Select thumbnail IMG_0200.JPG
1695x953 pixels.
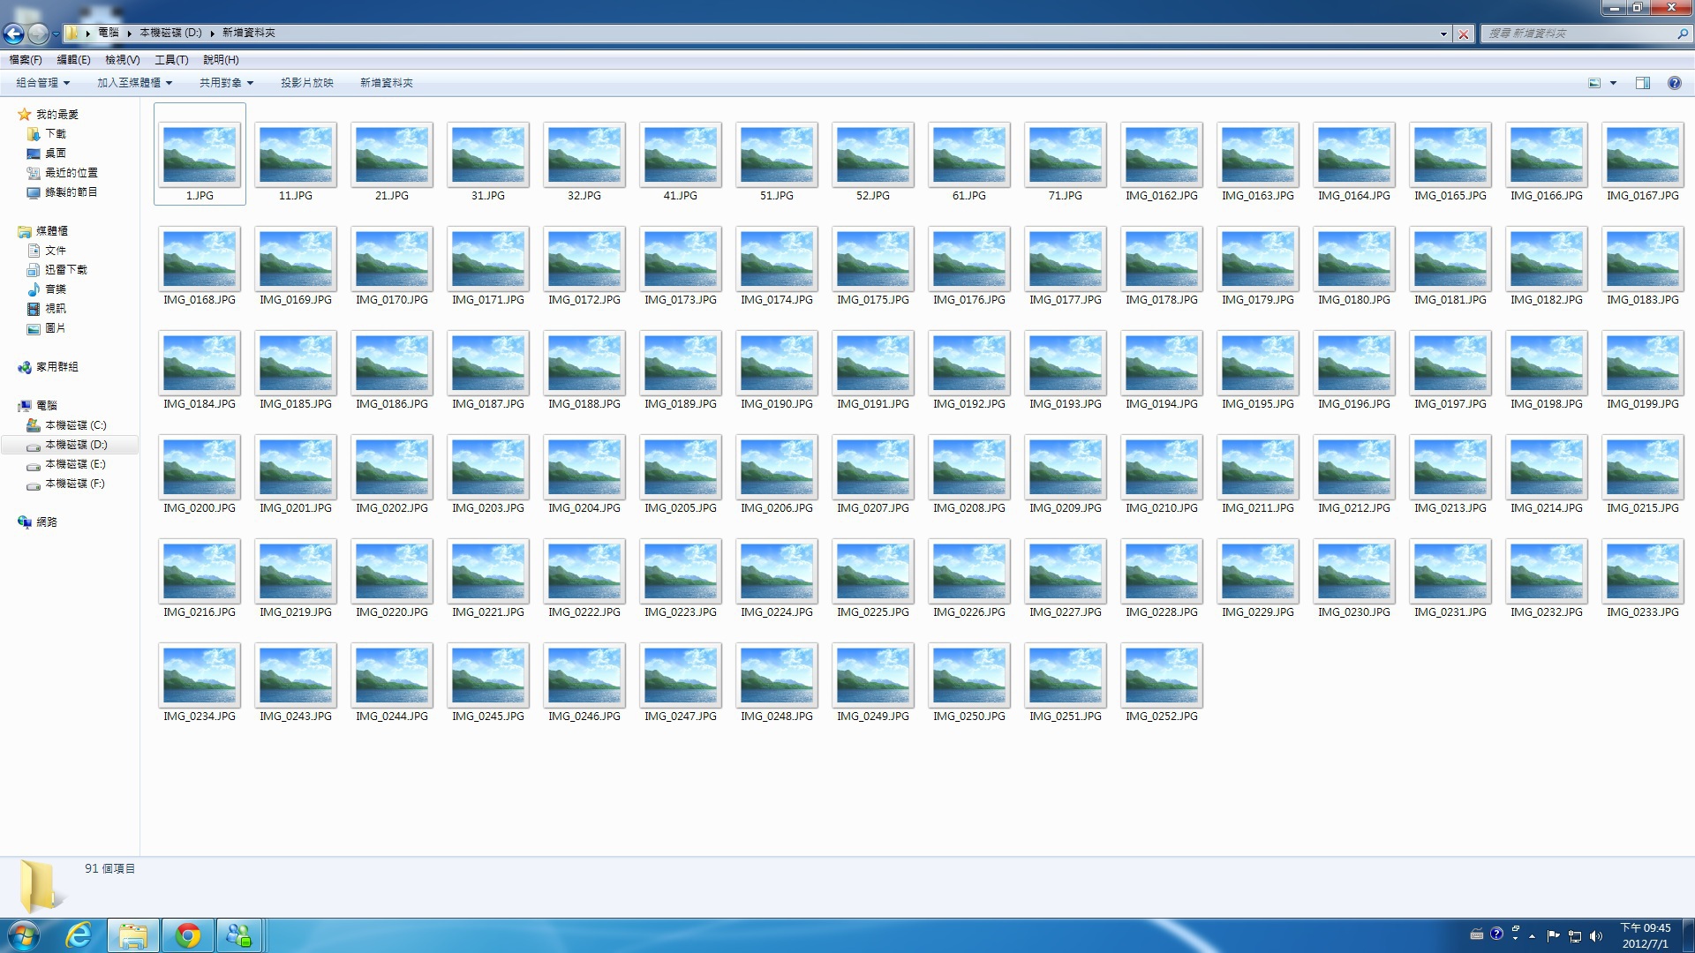tap(200, 468)
